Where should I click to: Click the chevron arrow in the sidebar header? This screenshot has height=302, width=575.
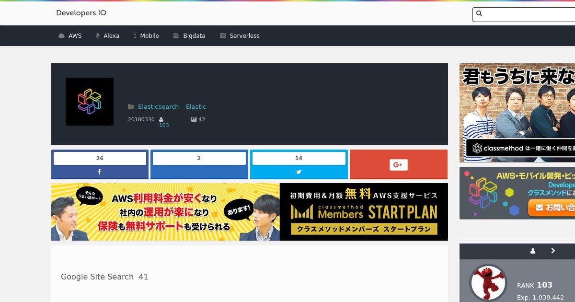(553, 251)
